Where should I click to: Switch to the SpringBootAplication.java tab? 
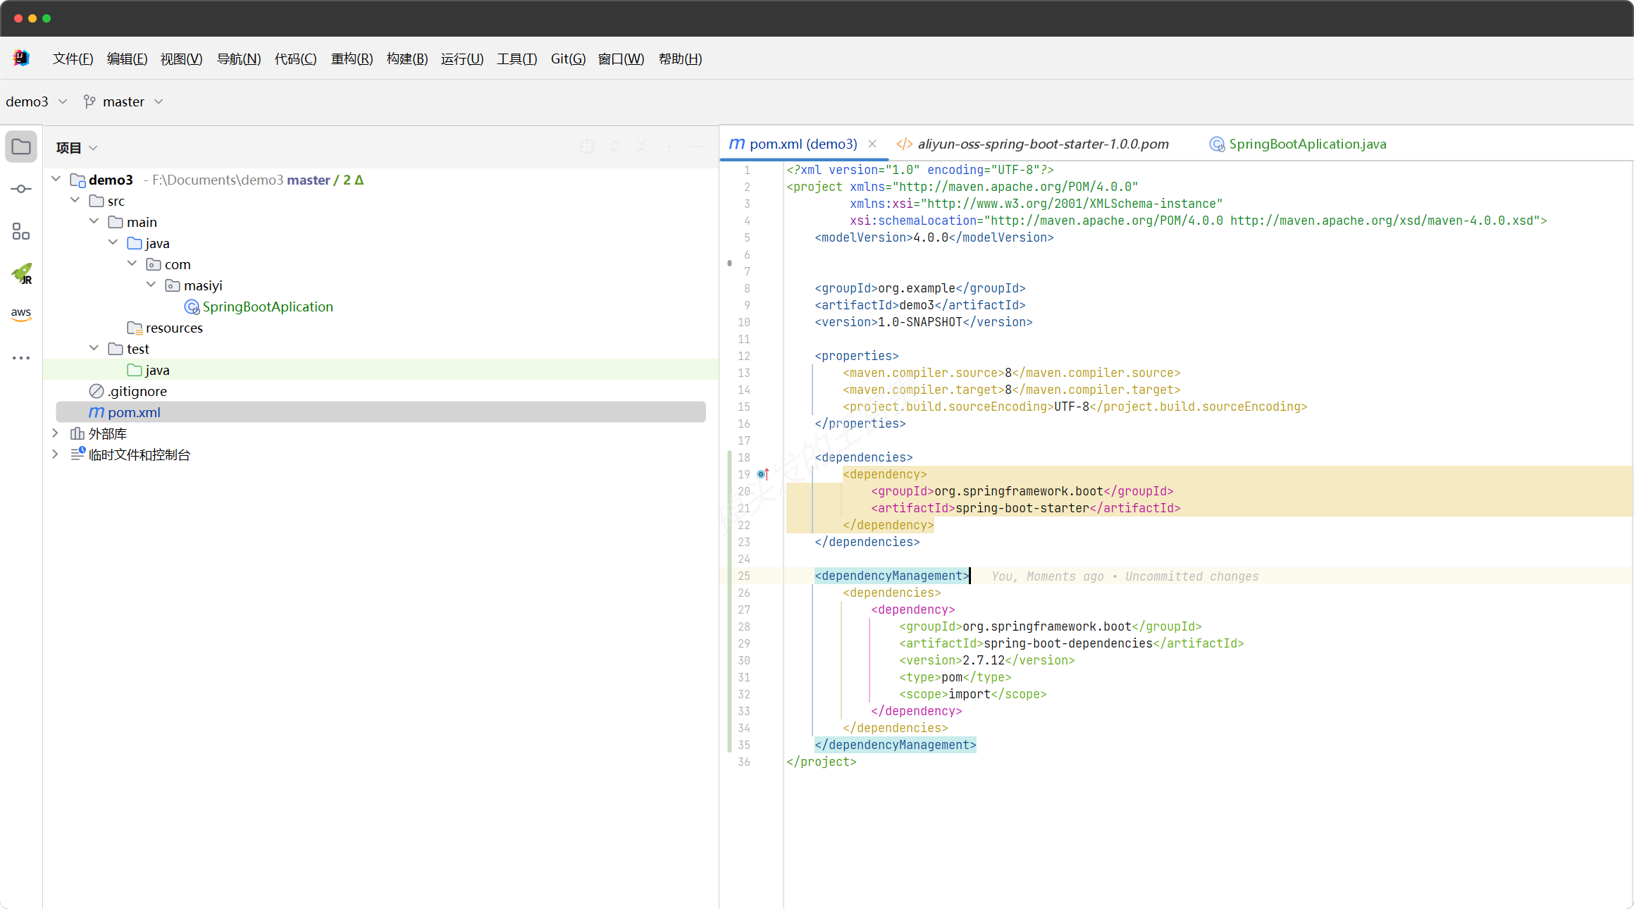click(1306, 144)
